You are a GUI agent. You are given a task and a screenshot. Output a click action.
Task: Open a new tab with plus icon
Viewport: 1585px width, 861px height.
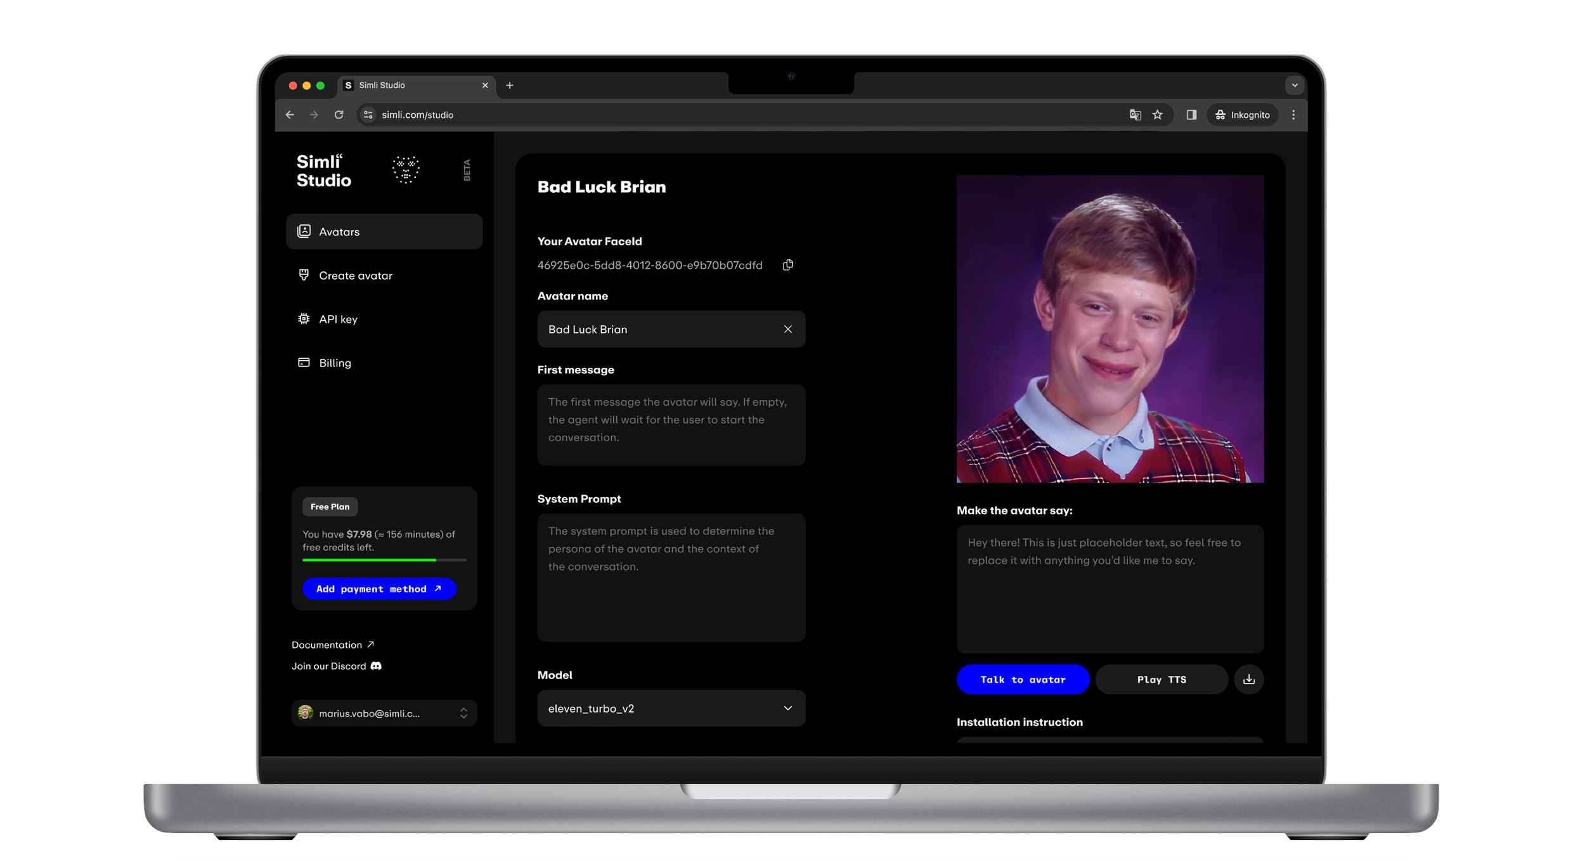pos(510,85)
